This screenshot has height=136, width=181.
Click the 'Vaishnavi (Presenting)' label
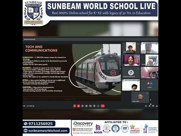click(29, 39)
